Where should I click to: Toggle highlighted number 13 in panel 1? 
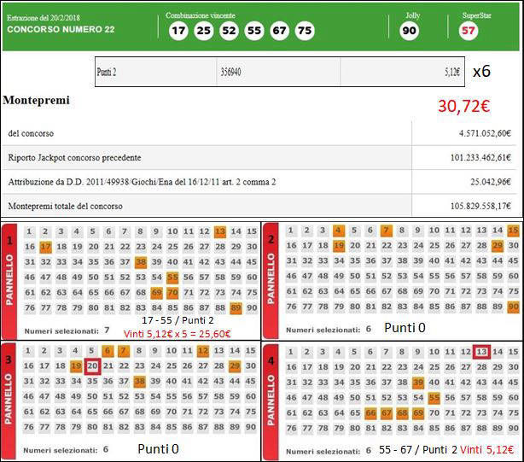220,231
